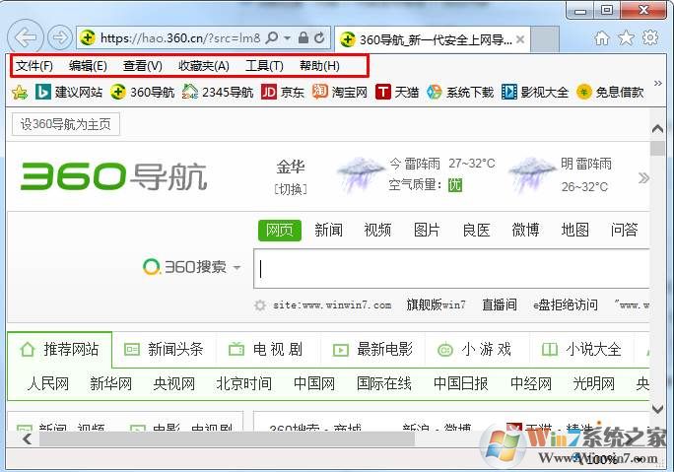The width and height of the screenshot is (674, 472).
Task: Open 系统下载 bookmark
Action: [x=460, y=92]
